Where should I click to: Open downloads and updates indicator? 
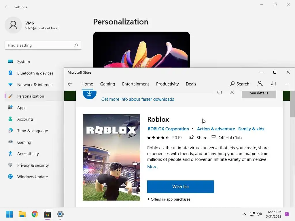pyautogui.click(x=273, y=84)
